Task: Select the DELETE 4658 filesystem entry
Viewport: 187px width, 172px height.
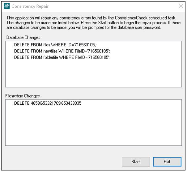Action: (48, 103)
